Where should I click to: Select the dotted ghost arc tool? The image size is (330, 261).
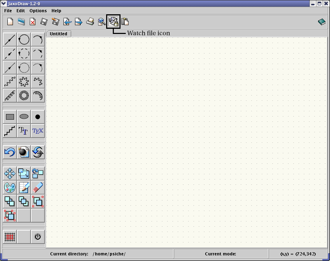coord(38,68)
